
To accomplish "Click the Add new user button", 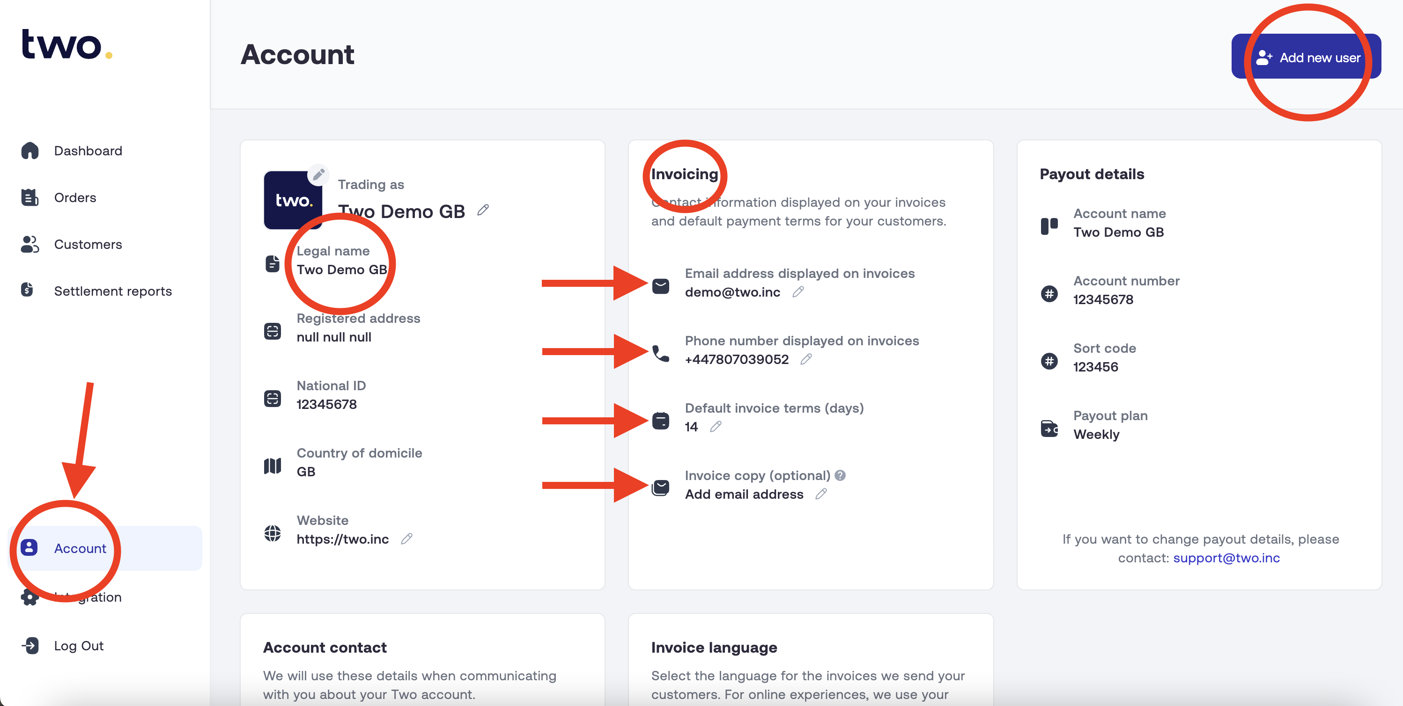I will pos(1306,57).
